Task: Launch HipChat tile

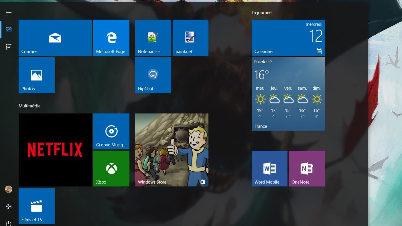Action: 153,75
